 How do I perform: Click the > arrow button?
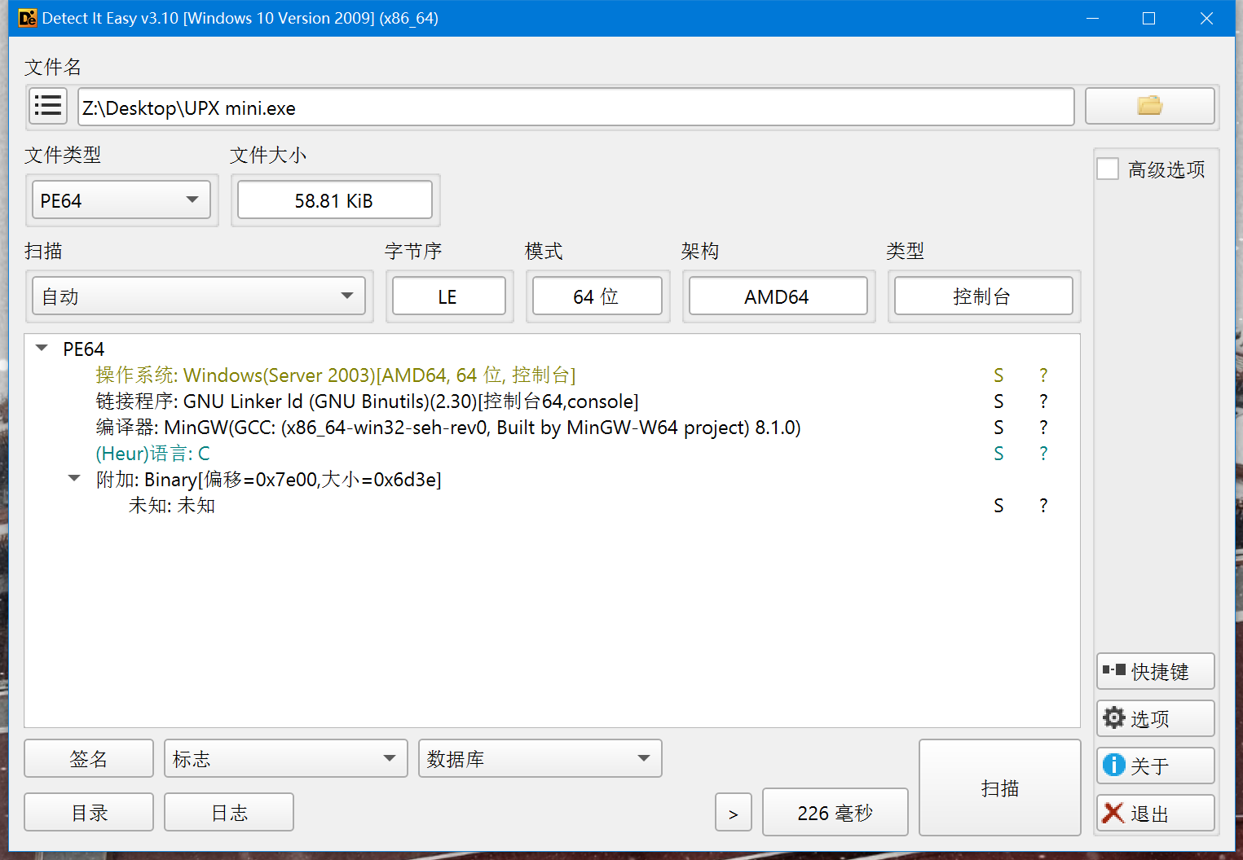coord(734,812)
